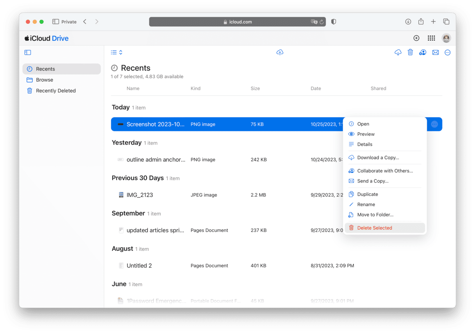Choose Open from the context menu
The height and width of the screenshot is (333, 475).
pyautogui.click(x=385, y=124)
